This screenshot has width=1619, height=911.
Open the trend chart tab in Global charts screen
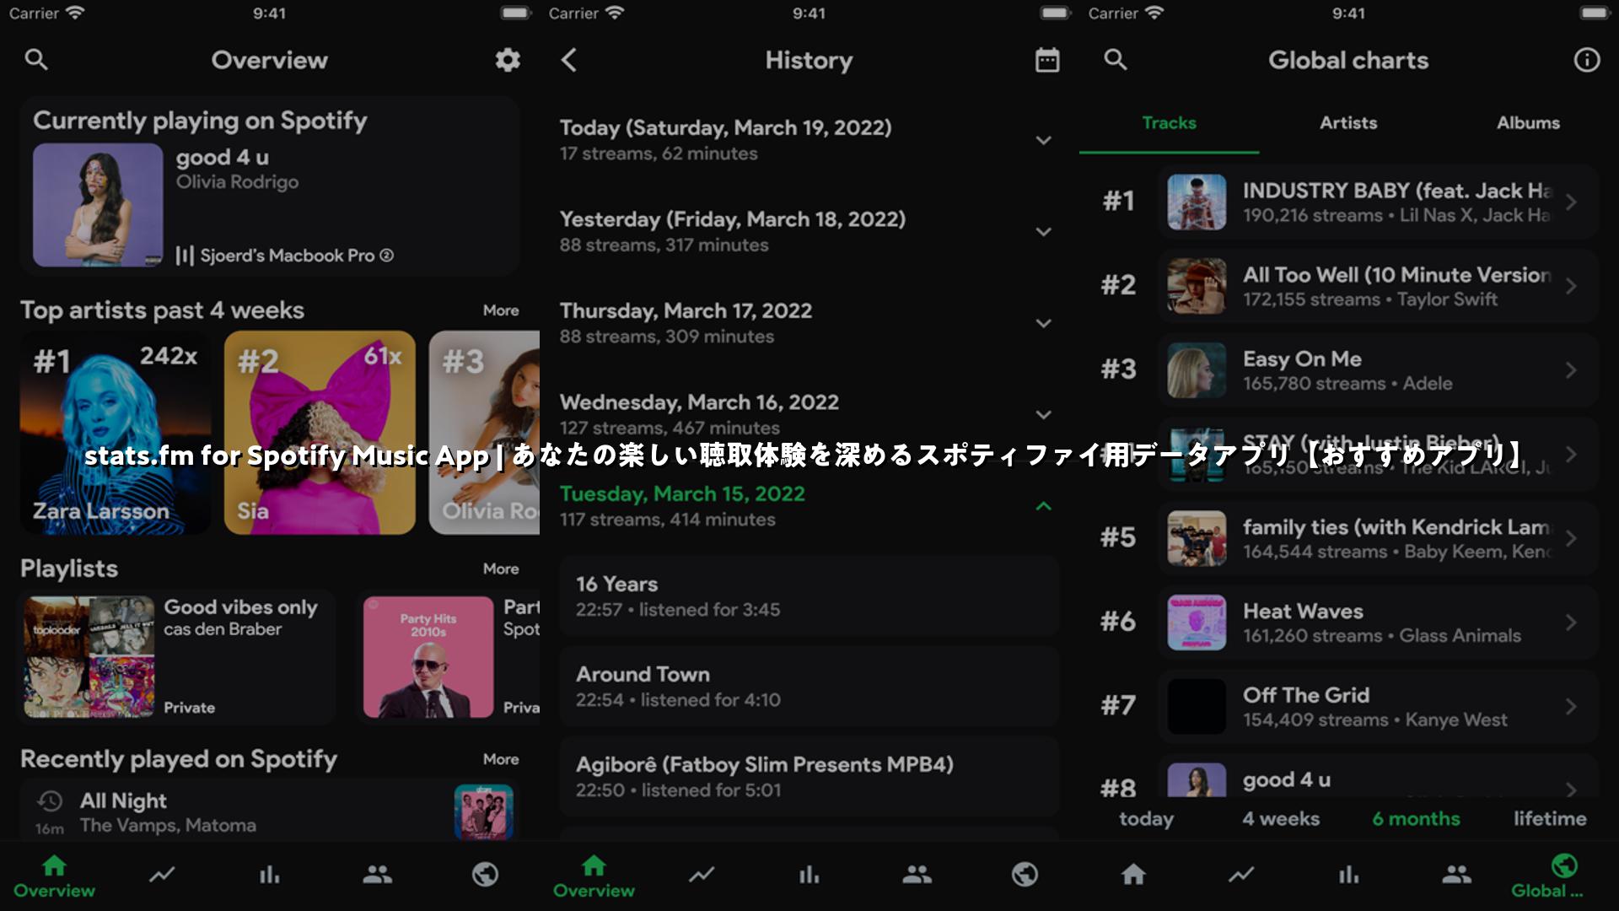[1241, 875]
